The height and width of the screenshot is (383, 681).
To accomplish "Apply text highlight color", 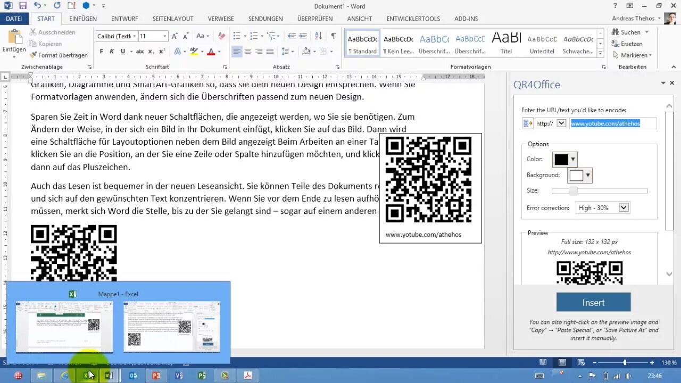I will tap(193, 52).
